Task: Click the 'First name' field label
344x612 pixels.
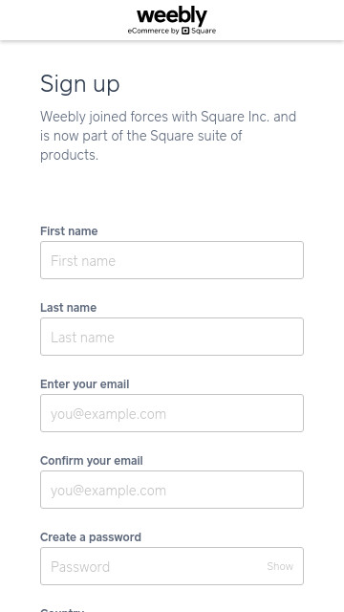Action: click(x=69, y=231)
